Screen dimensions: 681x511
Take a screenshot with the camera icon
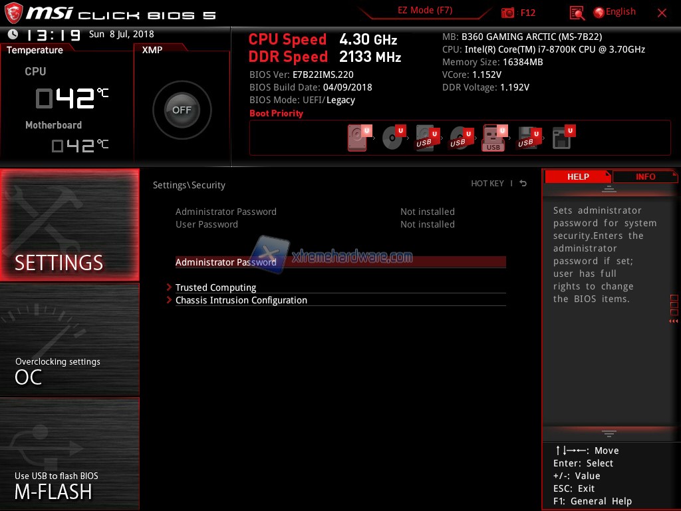(x=508, y=13)
